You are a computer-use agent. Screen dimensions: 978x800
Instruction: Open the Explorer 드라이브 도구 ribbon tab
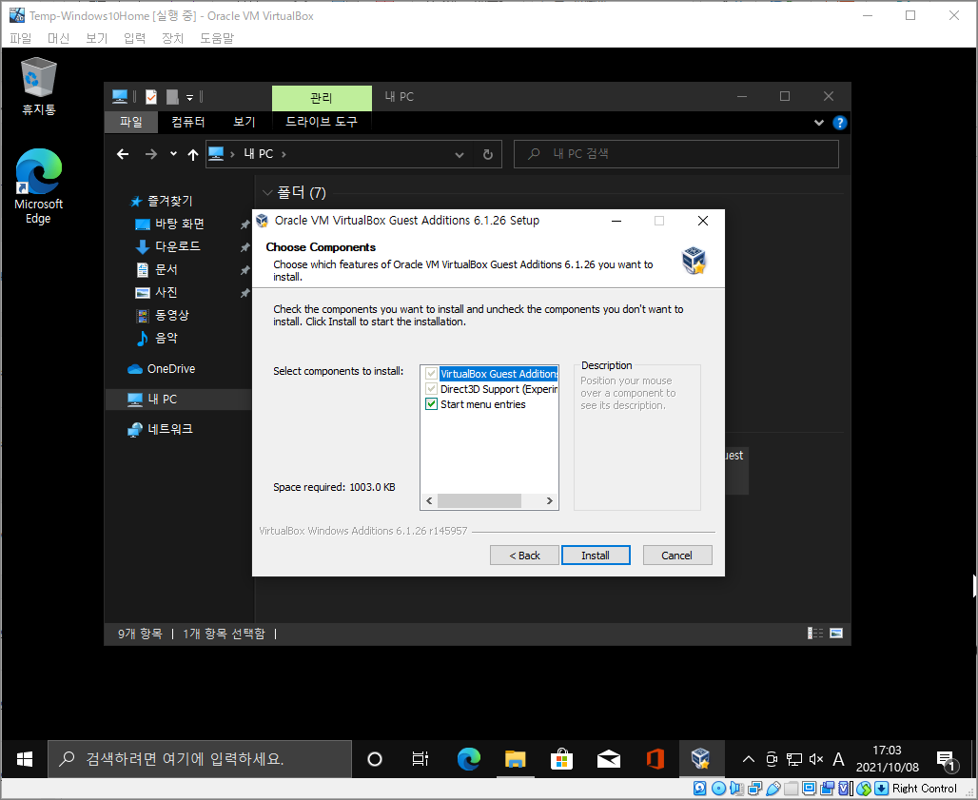click(322, 122)
